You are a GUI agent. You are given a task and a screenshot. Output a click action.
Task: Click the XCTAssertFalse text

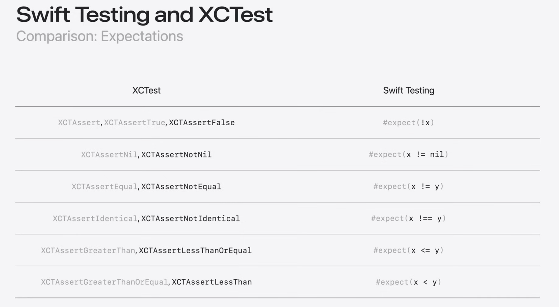point(202,122)
